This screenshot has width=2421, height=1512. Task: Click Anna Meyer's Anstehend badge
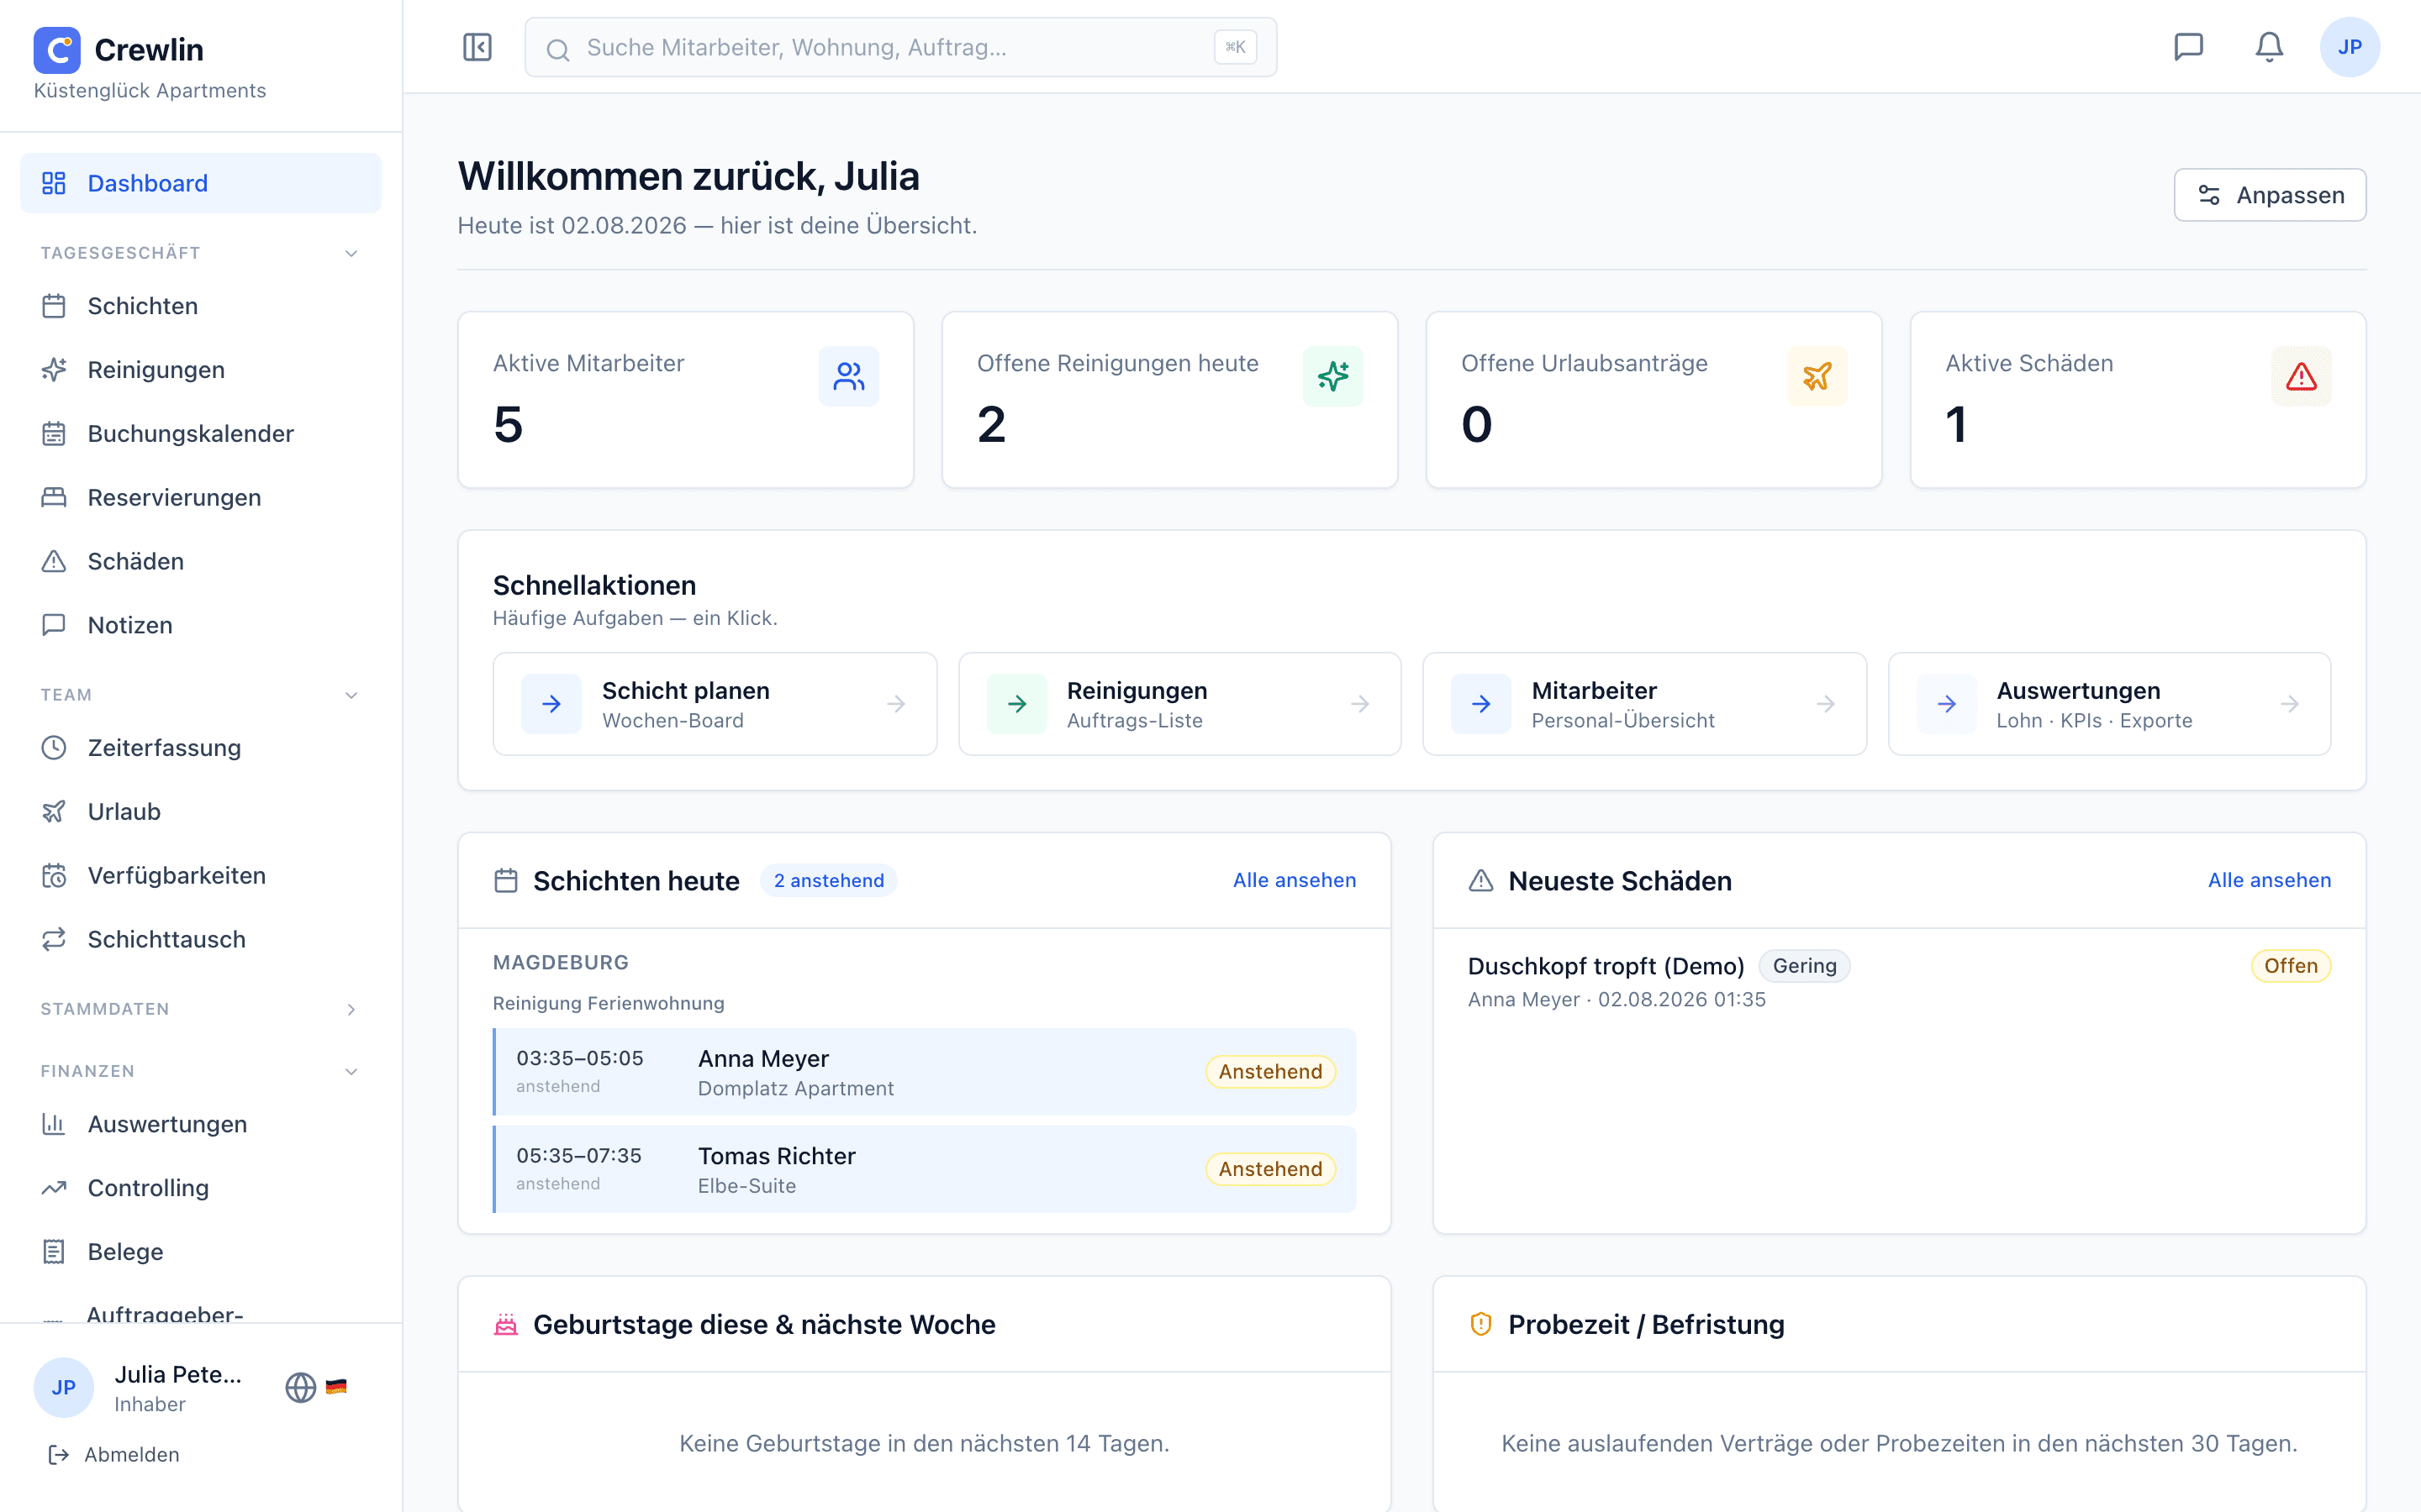pos(1269,1072)
